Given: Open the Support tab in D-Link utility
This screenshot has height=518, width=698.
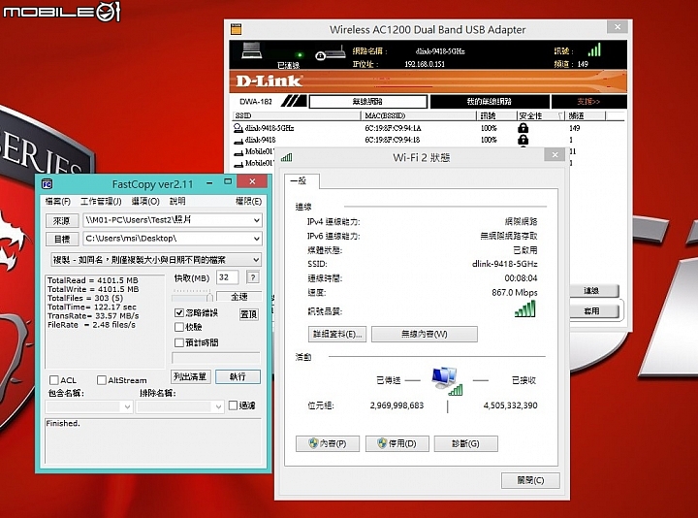Looking at the screenshot, I should pos(588,102).
